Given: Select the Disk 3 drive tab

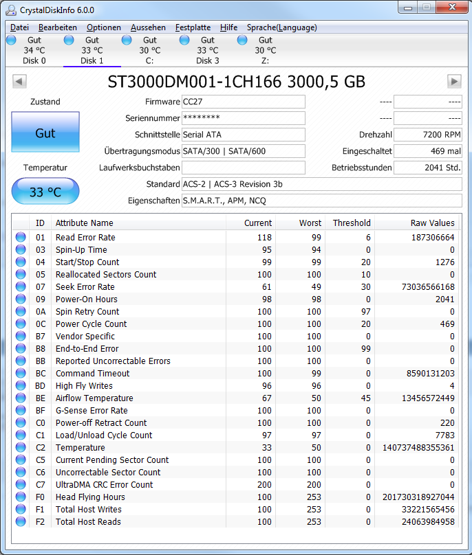Looking at the screenshot, I should coord(208,50).
